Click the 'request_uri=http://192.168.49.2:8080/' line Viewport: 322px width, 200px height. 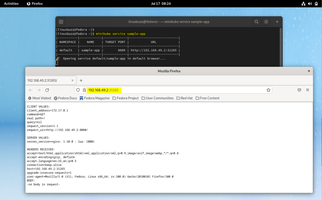pyautogui.click(x=57, y=130)
